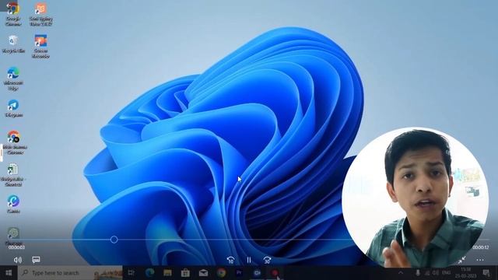Skip forward 30 seconds
This screenshot has height=280, width=498.
pos(267,260)
